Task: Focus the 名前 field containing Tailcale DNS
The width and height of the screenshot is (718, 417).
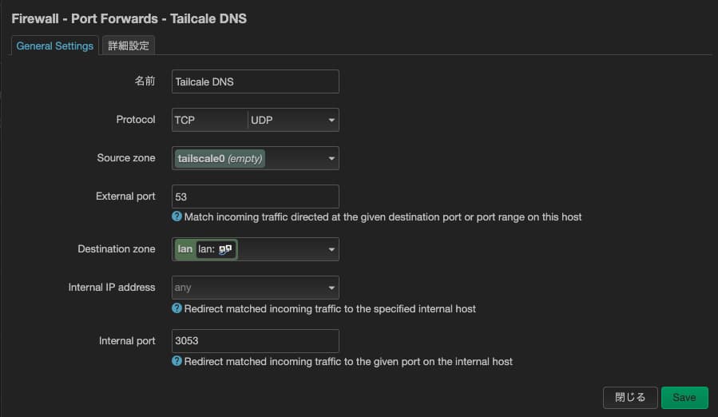Action: point(256,81)
